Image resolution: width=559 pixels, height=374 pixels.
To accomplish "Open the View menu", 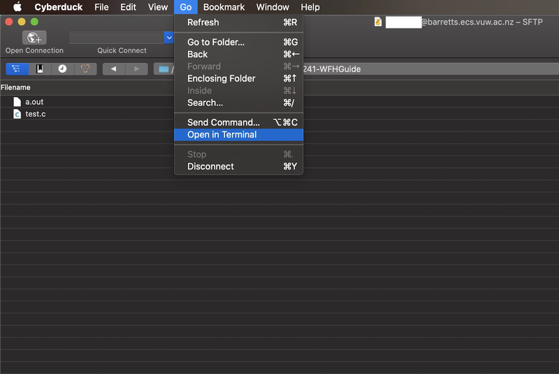I will (158, 7).
